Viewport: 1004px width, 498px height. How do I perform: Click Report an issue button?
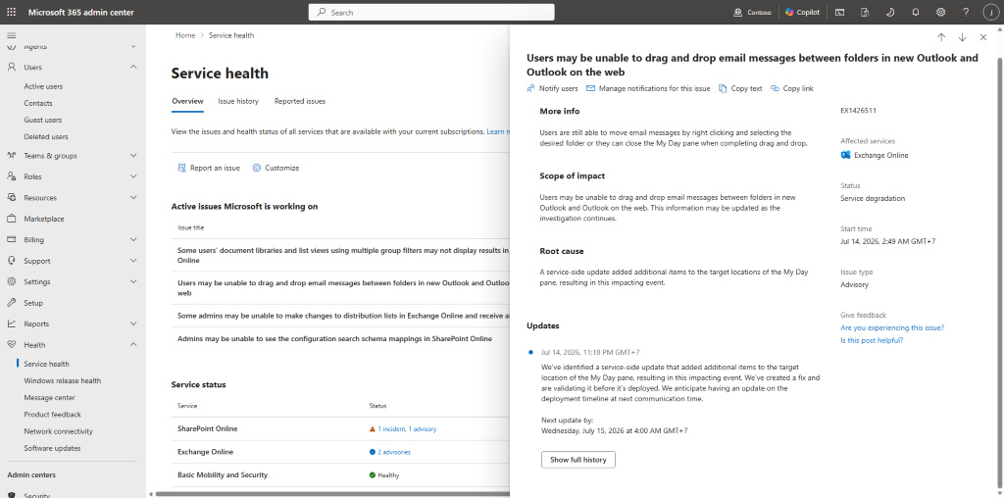click(209, 168)
